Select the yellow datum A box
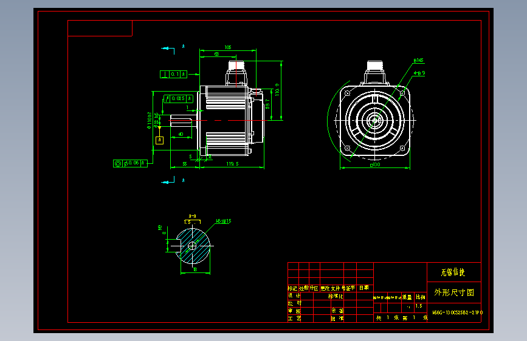This screenshot has height=341, width=527. click(160, 140)
